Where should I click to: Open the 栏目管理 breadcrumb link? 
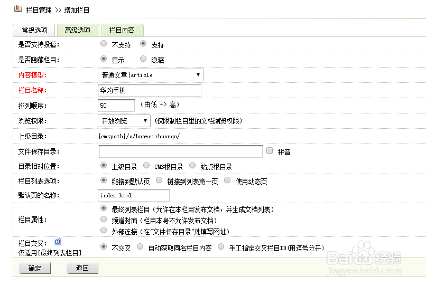(x=39, y=11)
